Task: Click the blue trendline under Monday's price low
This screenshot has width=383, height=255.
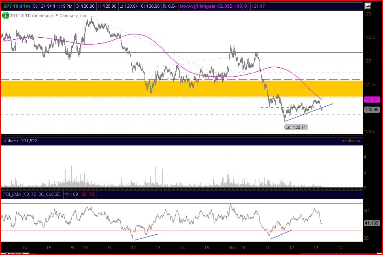Action: pyautogui.click(x=309, y=112)
